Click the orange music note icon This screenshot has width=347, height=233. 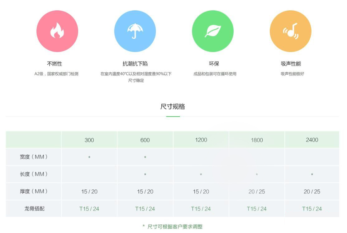coord(290,31)
